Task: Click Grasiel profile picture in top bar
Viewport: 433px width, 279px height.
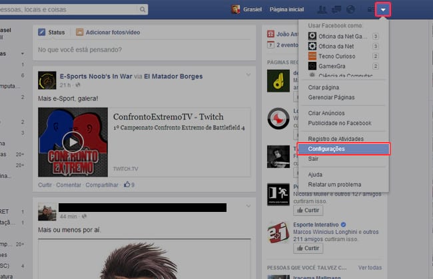Action: pos(235,9)
